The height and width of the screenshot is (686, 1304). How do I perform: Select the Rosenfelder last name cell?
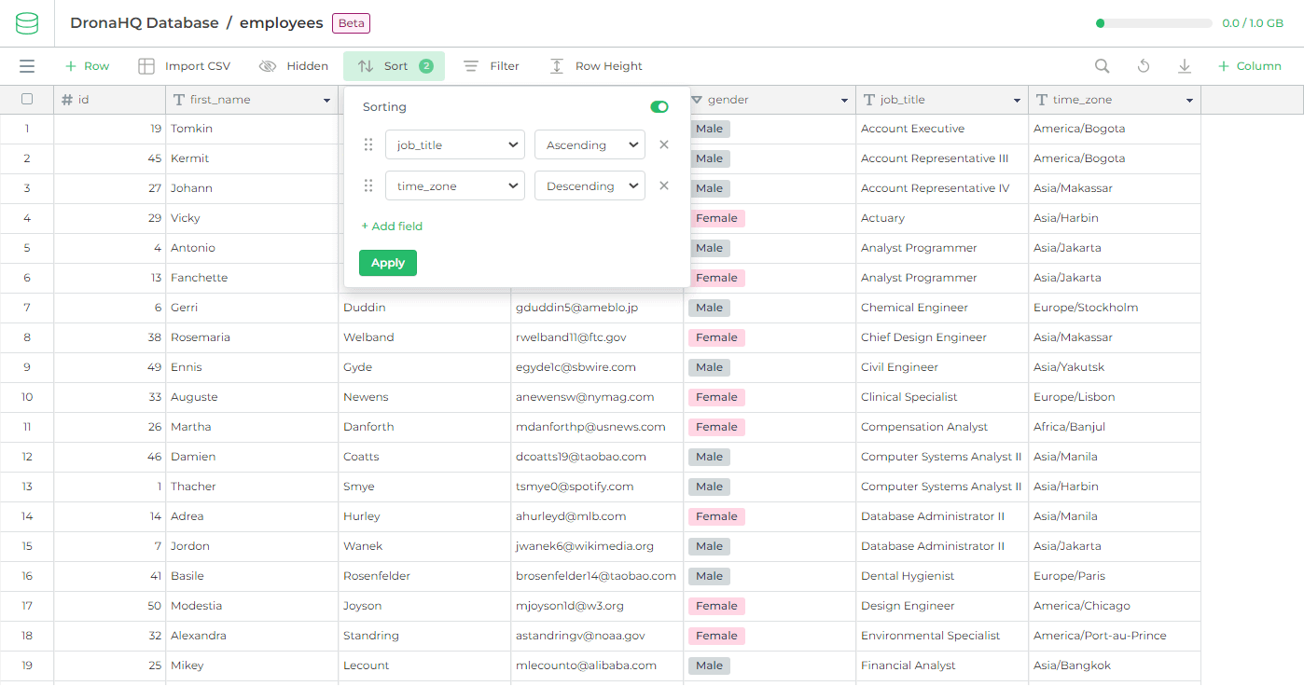click(x=424, y=576)
